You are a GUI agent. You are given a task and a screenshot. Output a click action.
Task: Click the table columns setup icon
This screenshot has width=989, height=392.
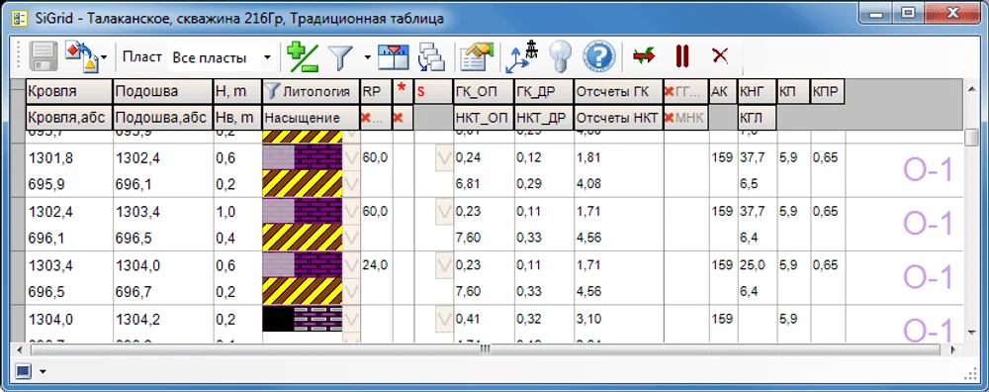click(x=395, y=56)
